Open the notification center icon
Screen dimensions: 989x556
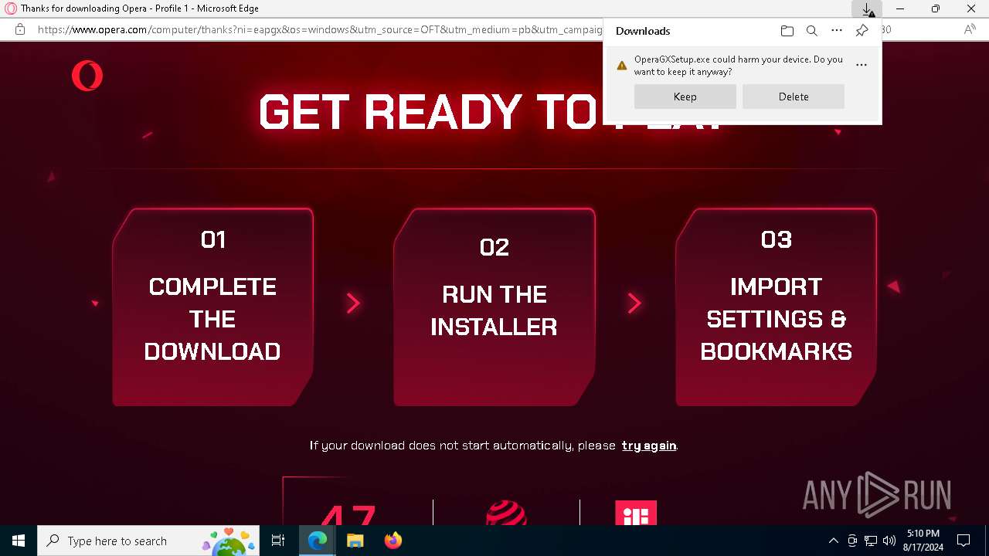[964, 541]
